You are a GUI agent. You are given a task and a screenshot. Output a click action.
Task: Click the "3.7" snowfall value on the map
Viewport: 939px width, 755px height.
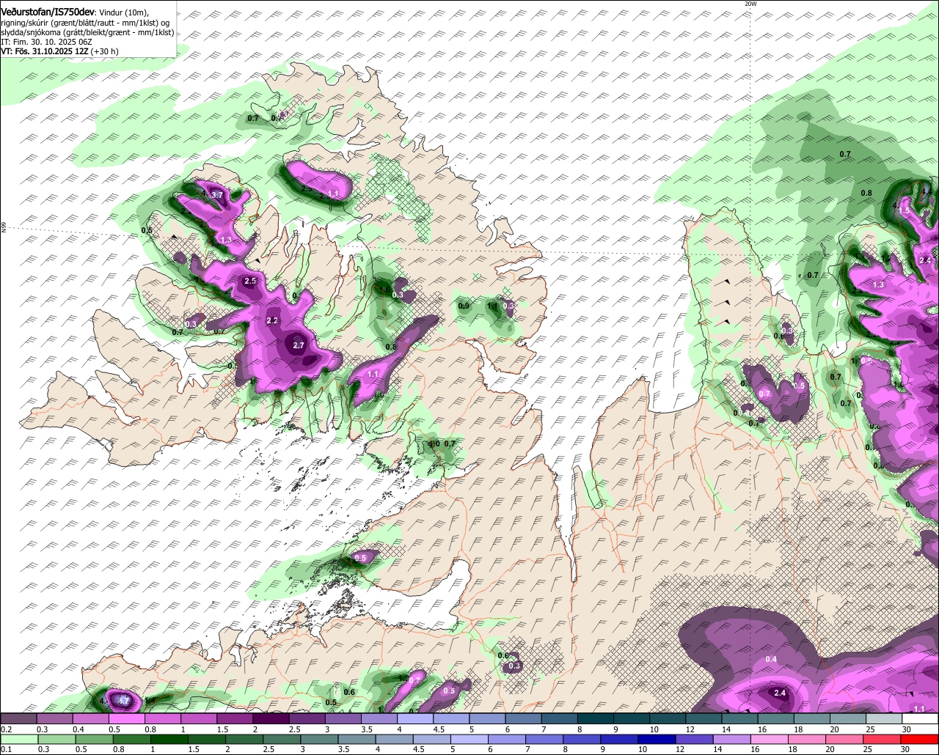pos(216,195)
